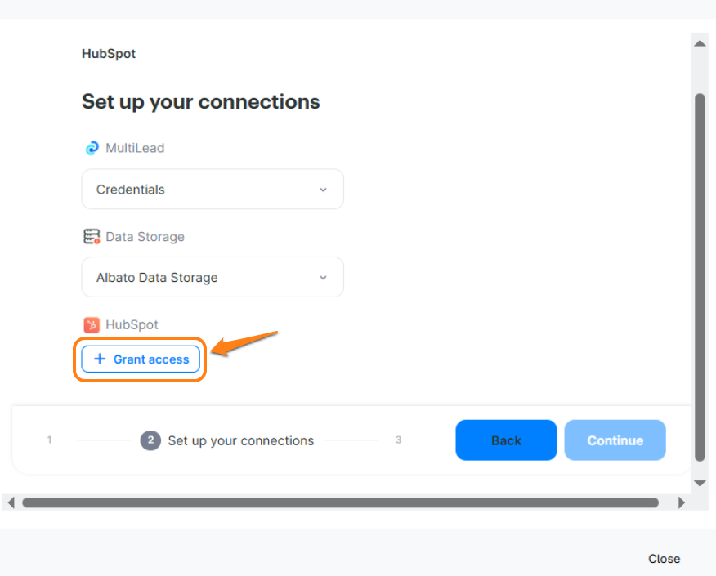Select step 2 circle indicator
Viewport: 716px width, 576px height.
150,440
